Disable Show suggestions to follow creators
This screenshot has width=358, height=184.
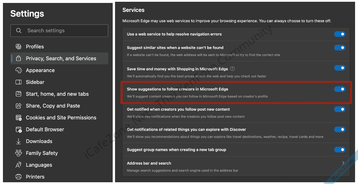click(340, 89)
